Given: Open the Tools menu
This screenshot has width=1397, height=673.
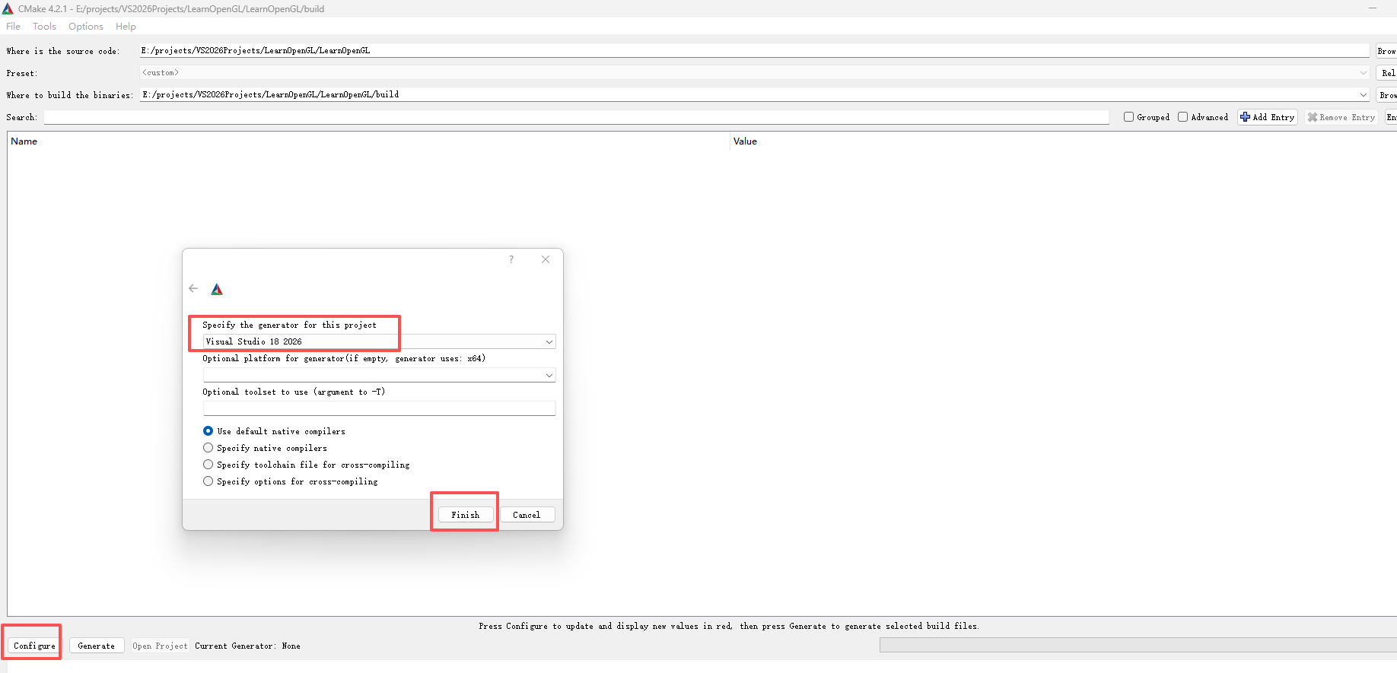Looking at the screenshot, I should tap(44, 26).
